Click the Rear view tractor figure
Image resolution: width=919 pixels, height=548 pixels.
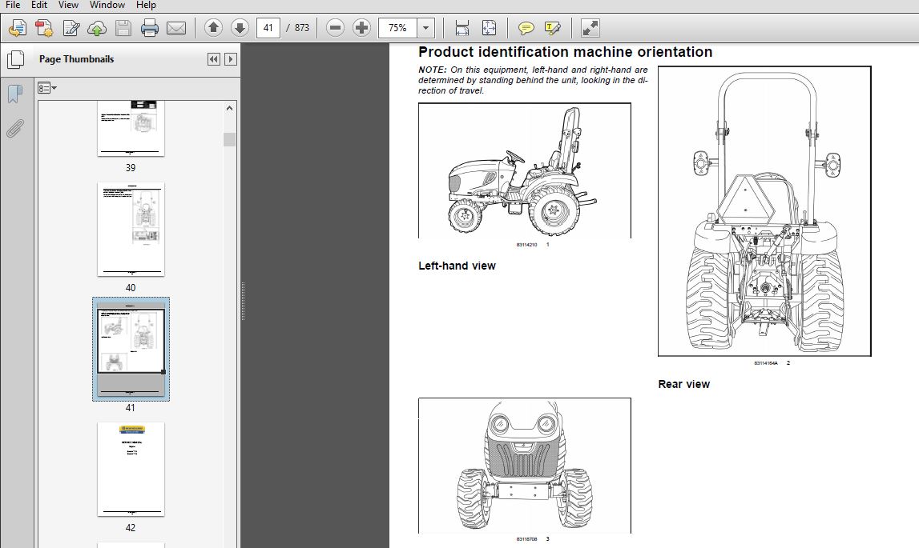(764, 210)
